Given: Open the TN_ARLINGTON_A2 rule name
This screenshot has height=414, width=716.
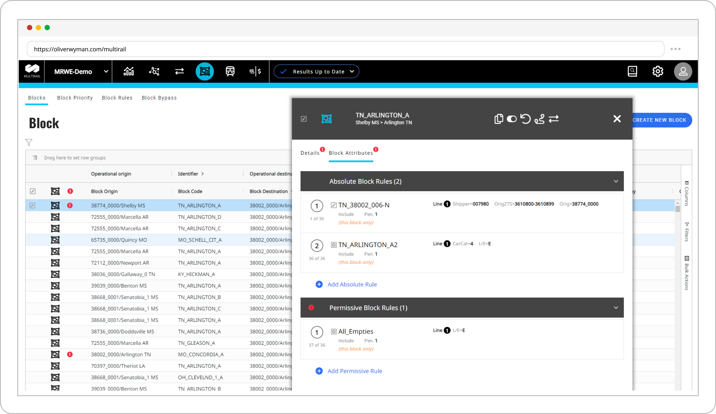Looking at the screenshot, I should [x=368, y=245].
